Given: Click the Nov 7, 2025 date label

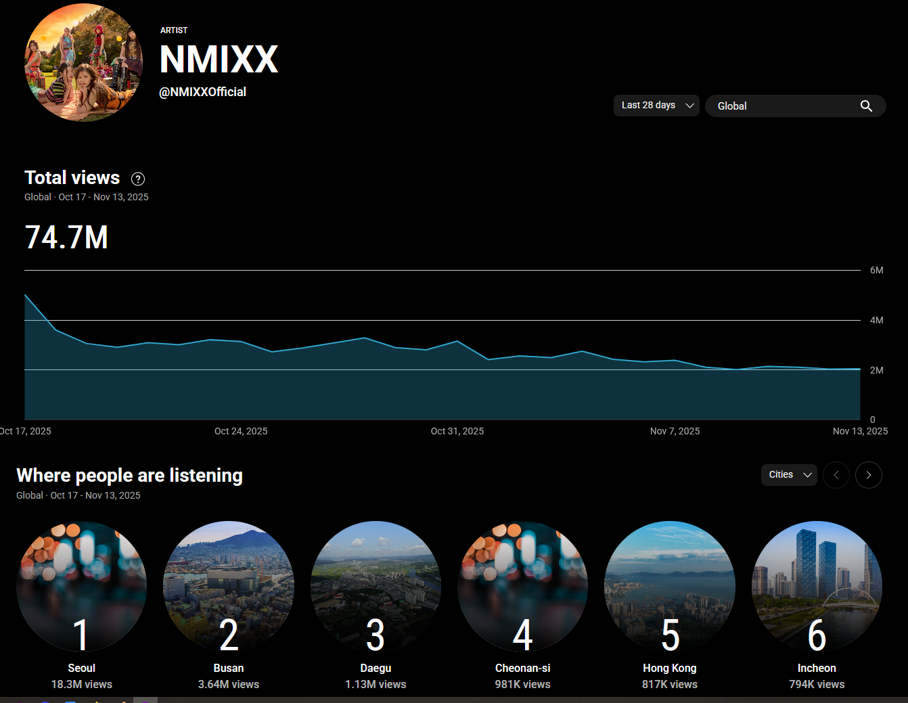Looking at the screenshot, I should 675,431.
